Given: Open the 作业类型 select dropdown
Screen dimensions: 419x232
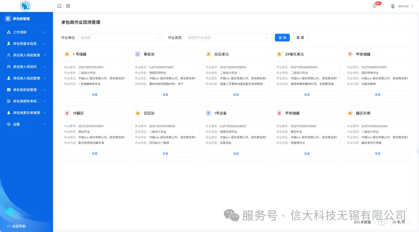Looking at the screenshot, I should click(228, 38).
